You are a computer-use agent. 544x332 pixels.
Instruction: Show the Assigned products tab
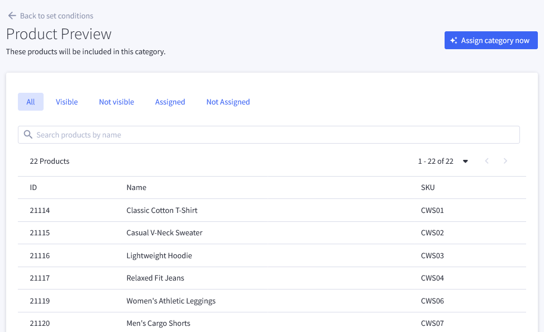coord(170,102)
